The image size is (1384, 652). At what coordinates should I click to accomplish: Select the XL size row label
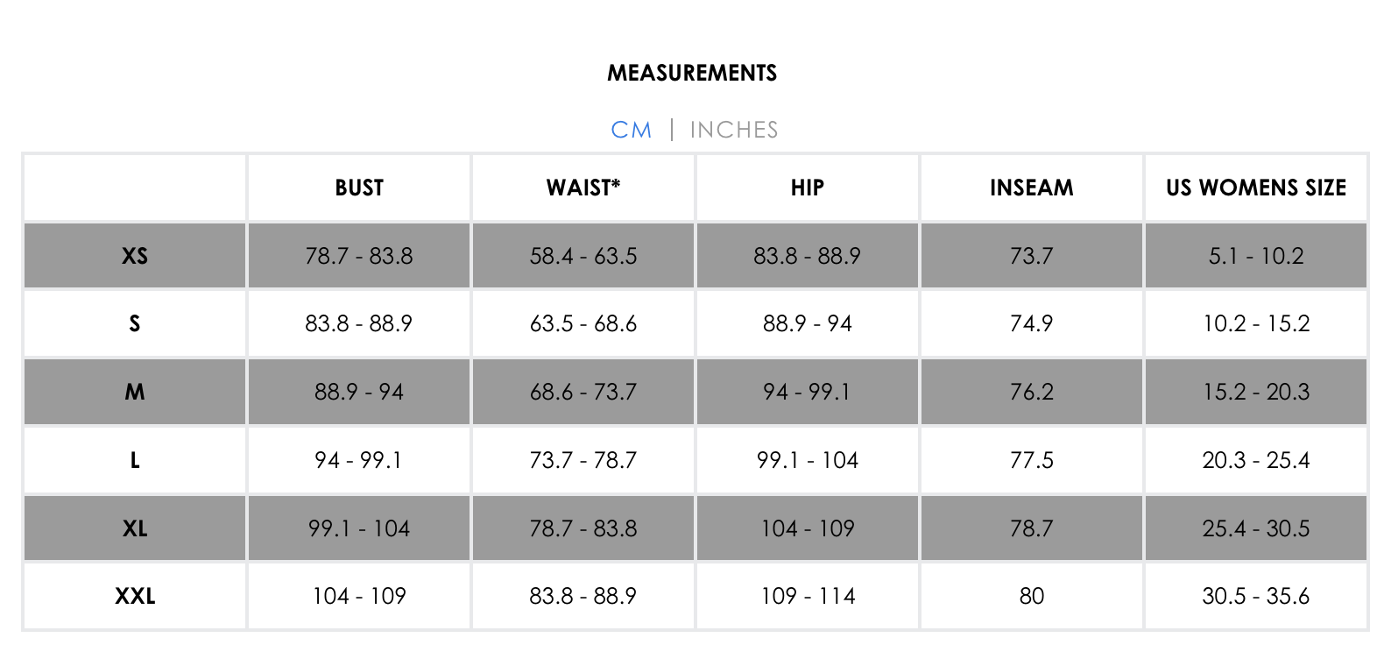point(135,528)
